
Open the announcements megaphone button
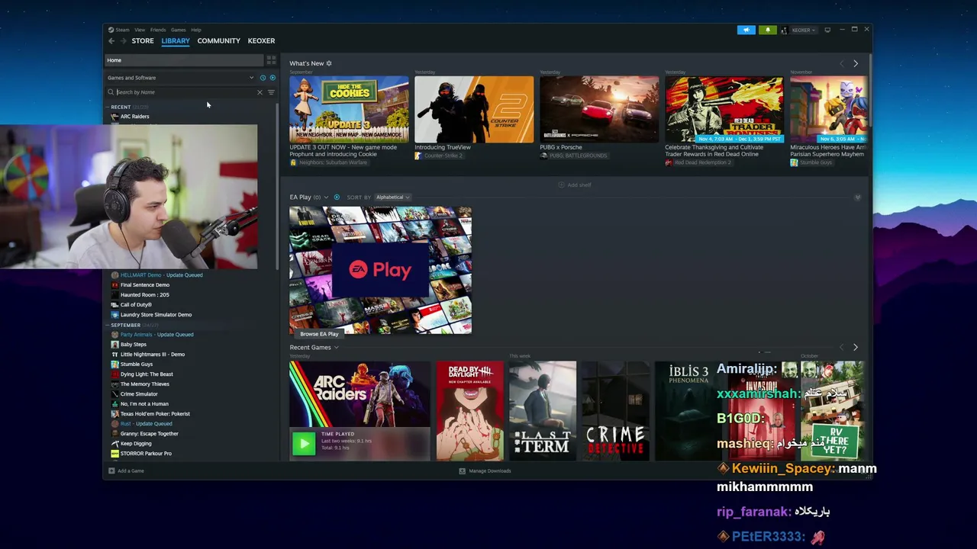point(746,30)
